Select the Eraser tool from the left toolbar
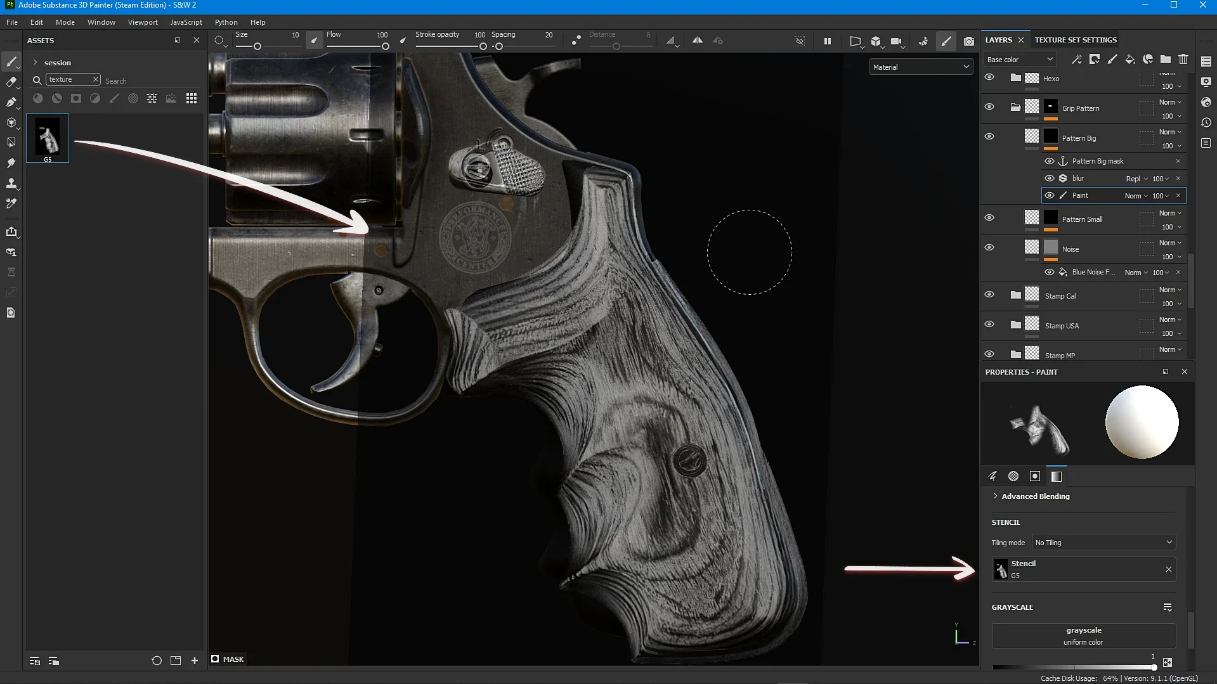 (11, 82)
